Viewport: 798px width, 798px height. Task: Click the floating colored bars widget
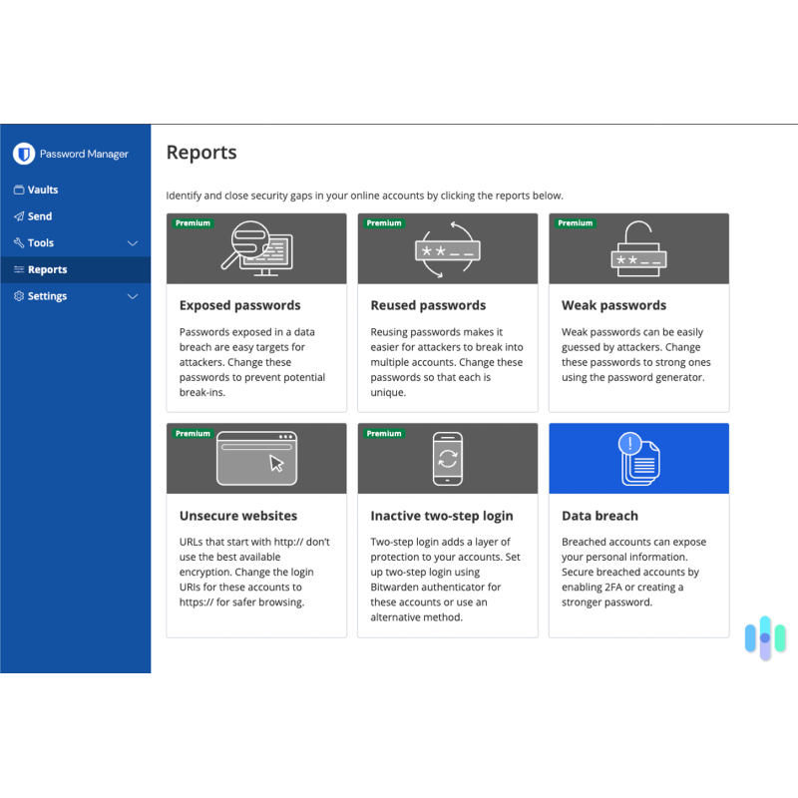765,638
